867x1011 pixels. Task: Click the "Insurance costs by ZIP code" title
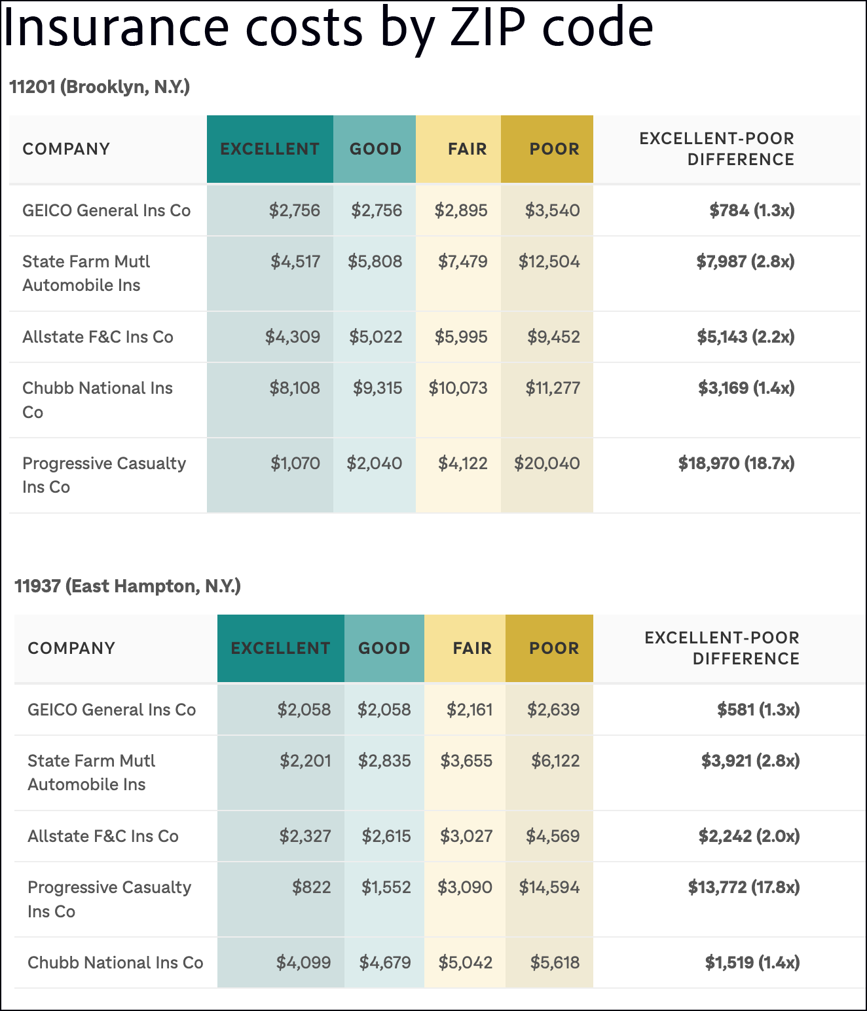tap(328, 28)
